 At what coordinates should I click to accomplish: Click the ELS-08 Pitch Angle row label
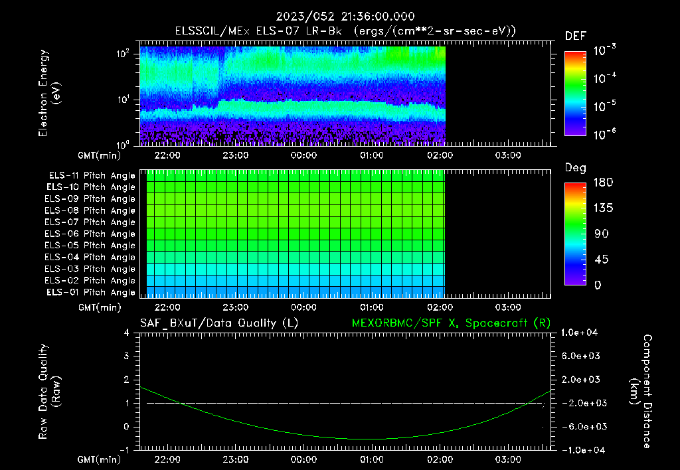[x=90, y=210]
